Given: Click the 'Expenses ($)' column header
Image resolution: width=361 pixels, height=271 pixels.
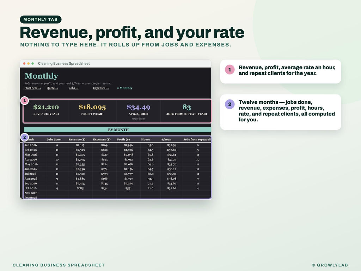Looking at the screenshot, I should pyautogui.click(x=102, y=139).
